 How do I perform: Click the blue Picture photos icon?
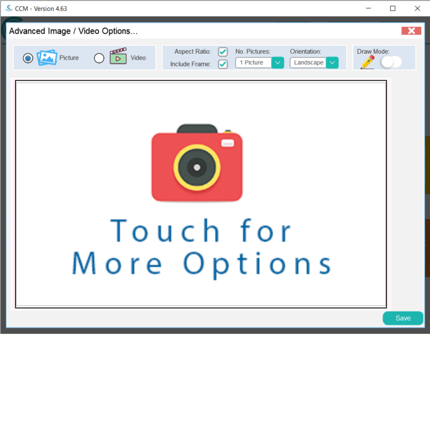click(47, 58)
